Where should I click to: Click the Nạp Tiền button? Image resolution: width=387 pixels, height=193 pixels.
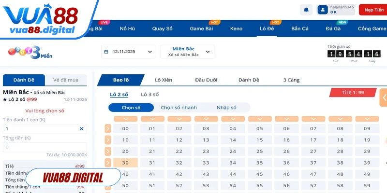pos(372,10)
